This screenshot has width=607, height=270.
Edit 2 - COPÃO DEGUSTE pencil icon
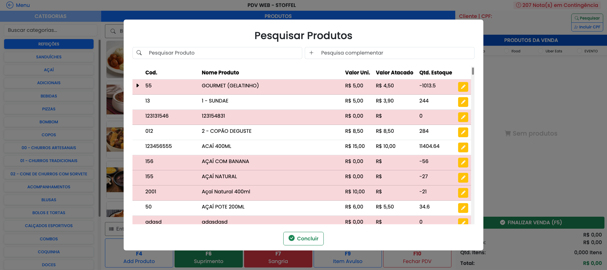[463, 132]
